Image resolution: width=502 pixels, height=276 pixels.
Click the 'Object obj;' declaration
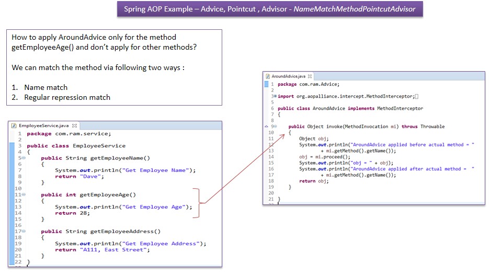pyautogui.click(x=314, y=139)
